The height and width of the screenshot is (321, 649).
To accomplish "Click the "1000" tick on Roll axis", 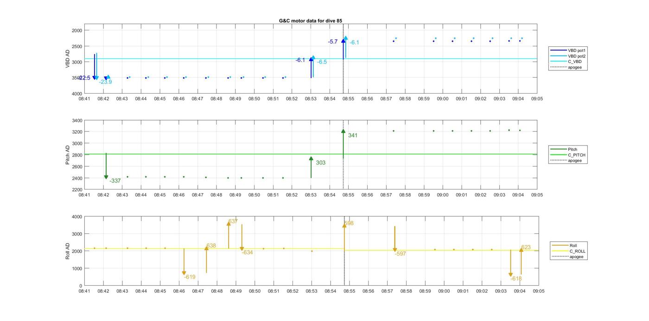I will point(77,269).
